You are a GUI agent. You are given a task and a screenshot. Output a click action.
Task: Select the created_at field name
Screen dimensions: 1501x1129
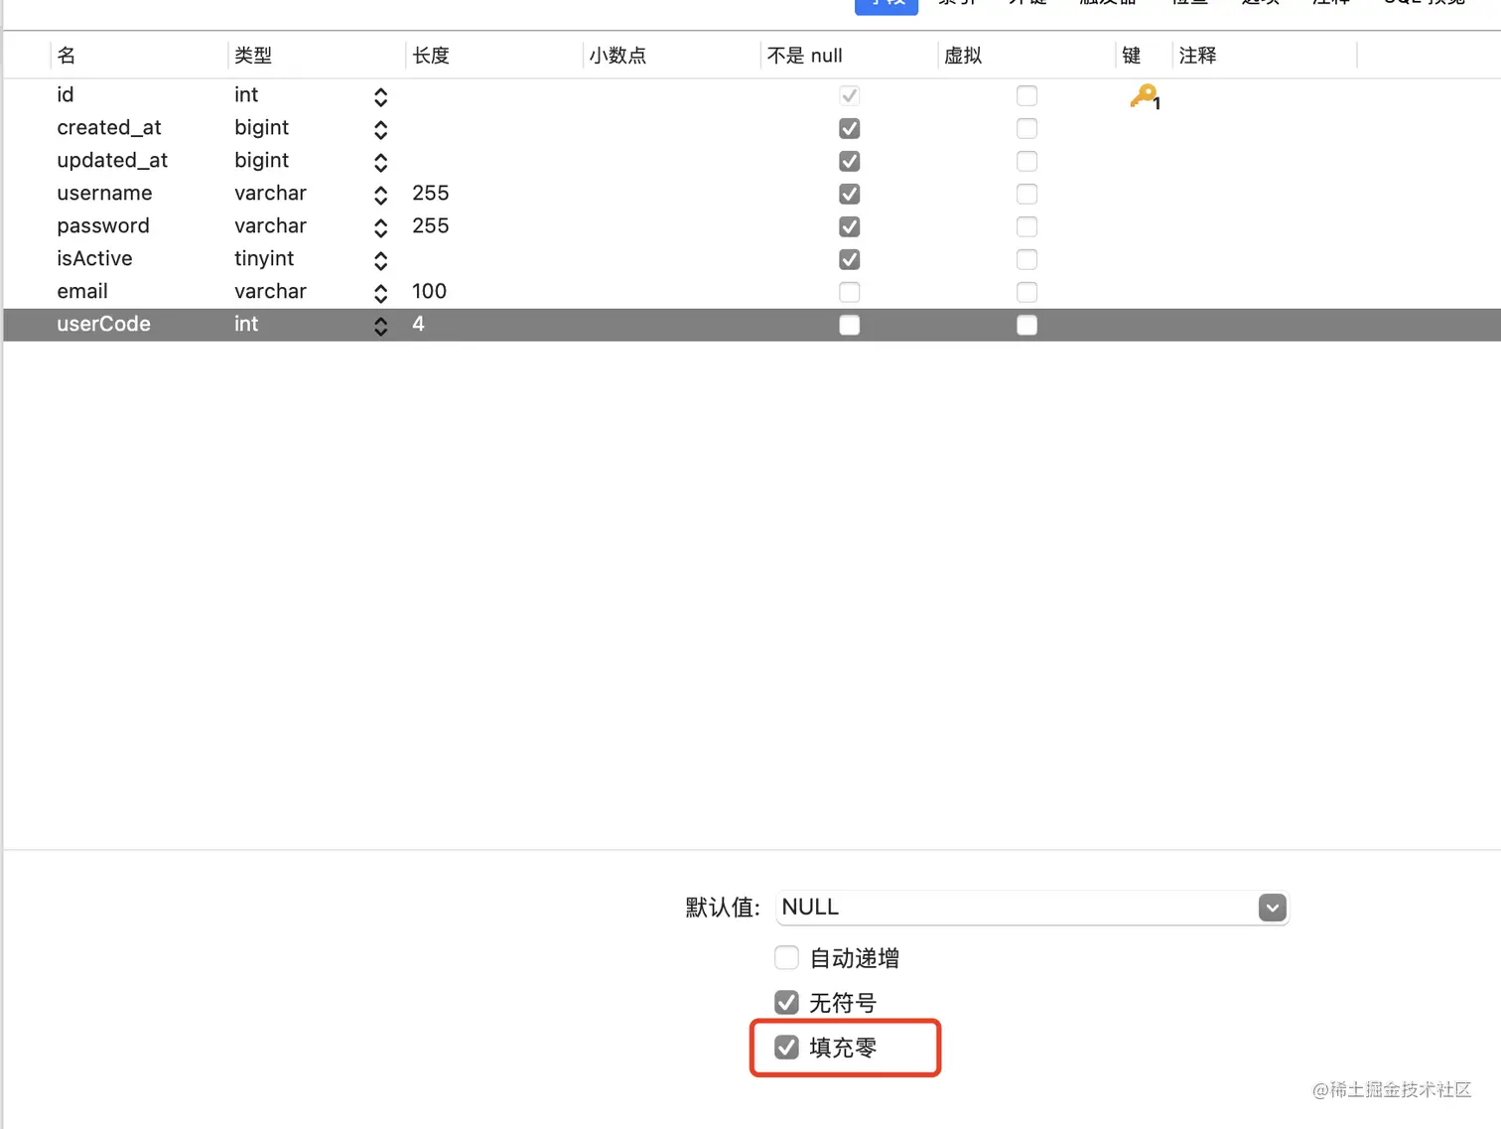pos(109,127)
